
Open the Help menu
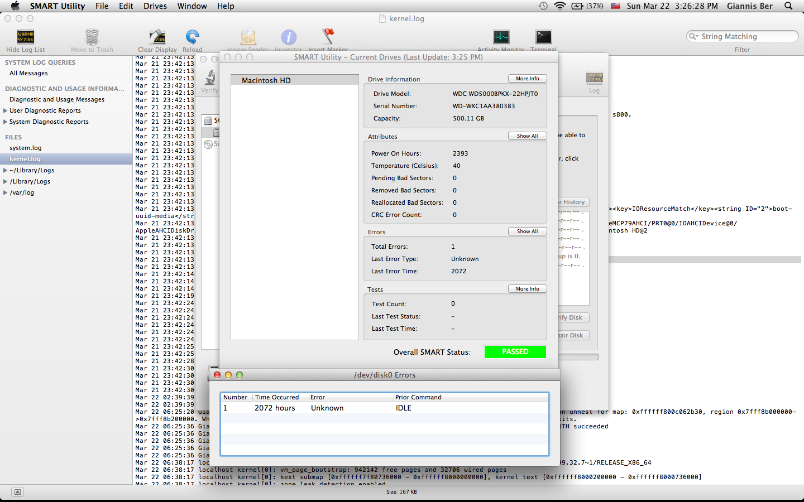[226, 6]
